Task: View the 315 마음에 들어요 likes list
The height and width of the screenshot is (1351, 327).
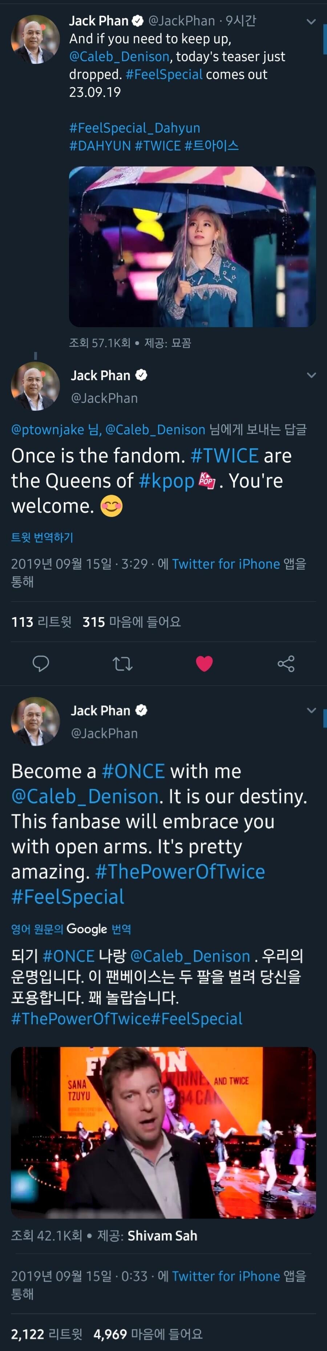Action: (x=131, y=622)
